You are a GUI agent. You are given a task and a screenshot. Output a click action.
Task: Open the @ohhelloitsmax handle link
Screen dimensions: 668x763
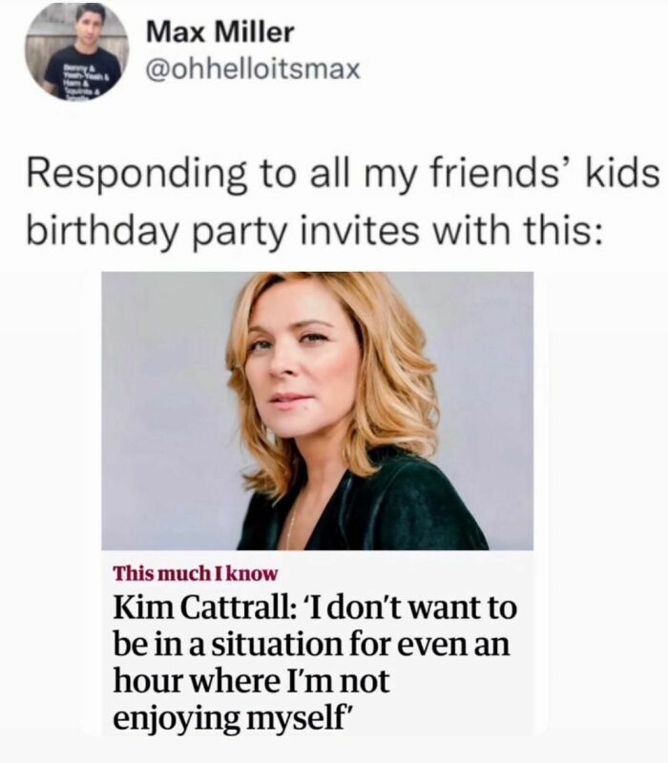click(x=253, y=69)
